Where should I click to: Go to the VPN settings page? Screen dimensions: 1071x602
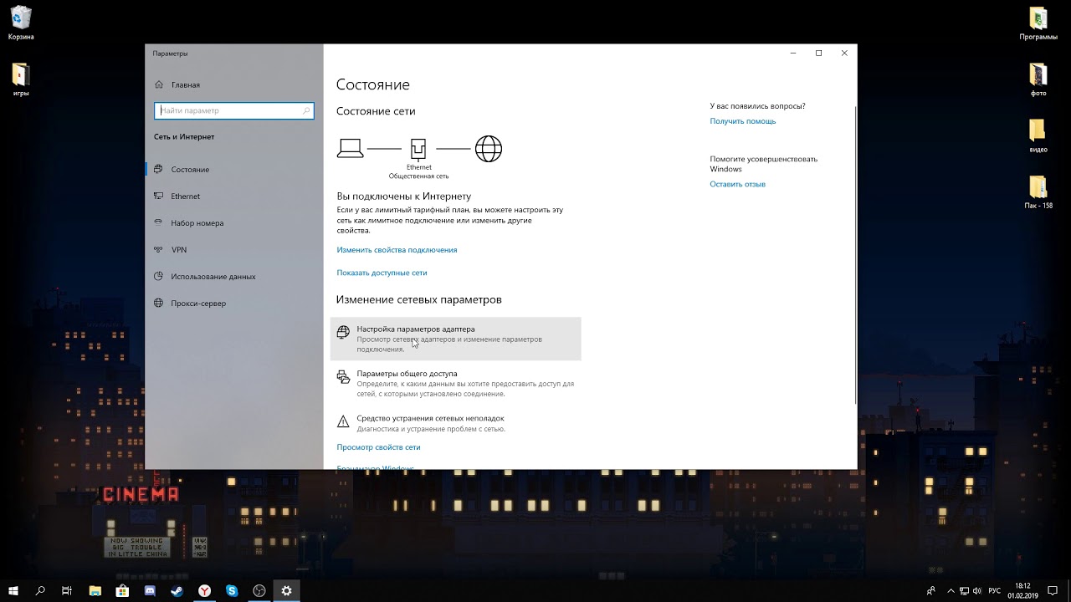click(x=233, y=249)
